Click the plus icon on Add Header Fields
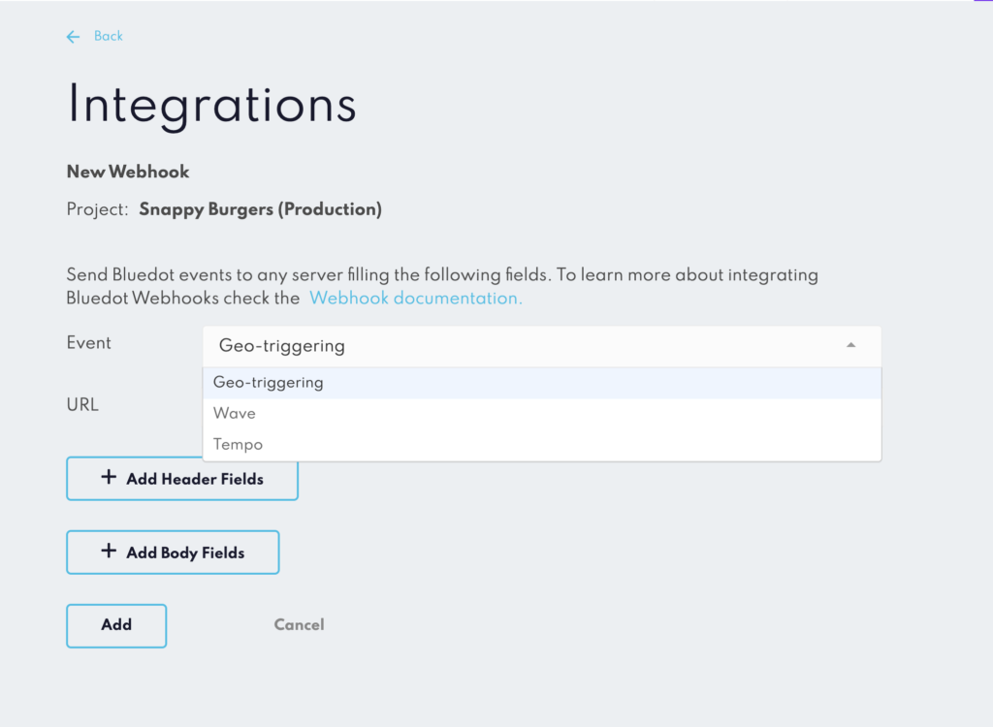This screenshot has width=993, height=727. tap(109, 478)
